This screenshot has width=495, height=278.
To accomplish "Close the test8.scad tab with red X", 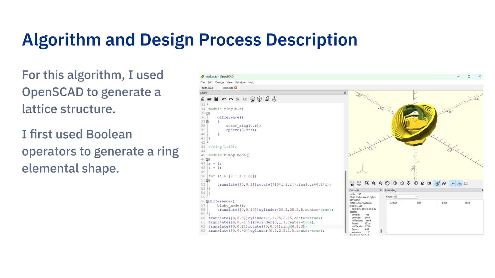I will coord(235,88).
